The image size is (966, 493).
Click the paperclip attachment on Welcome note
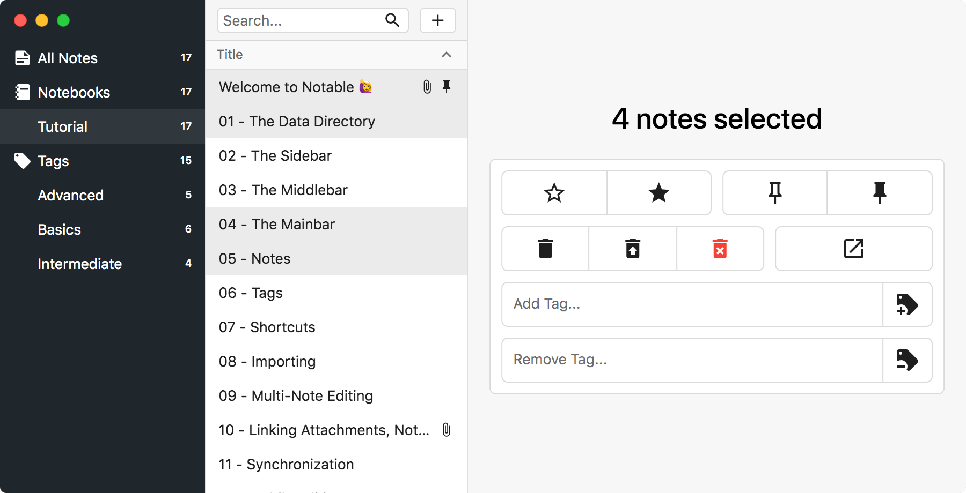(427, 86)
